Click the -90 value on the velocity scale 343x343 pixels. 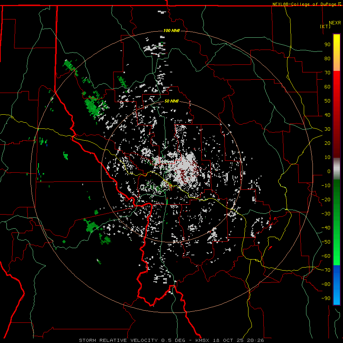(326, 298)
